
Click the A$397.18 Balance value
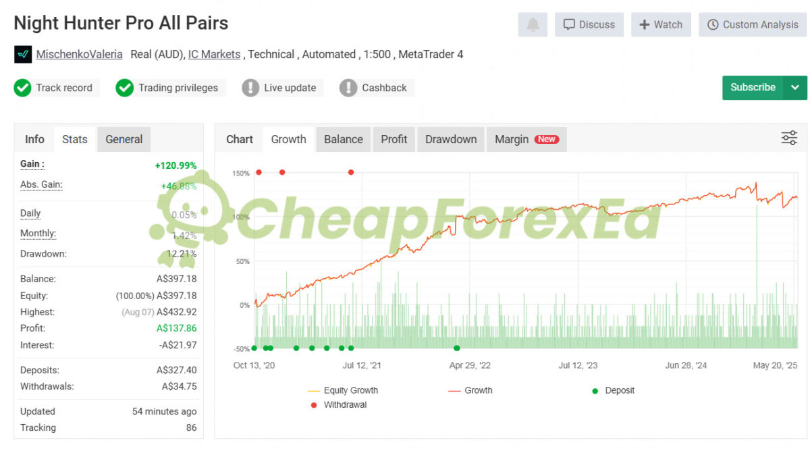177,279
